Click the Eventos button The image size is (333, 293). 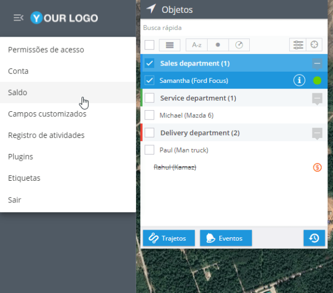(x=226, y=238)
